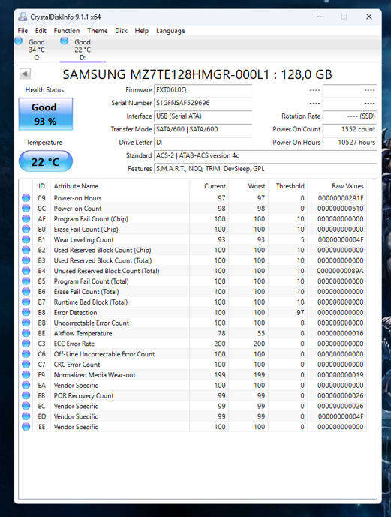Image resolution: width=391 pixels, height=517 pixels.
Task: Click the Interface field USB (Serial ATA)
Action: (x=203, y=116)
